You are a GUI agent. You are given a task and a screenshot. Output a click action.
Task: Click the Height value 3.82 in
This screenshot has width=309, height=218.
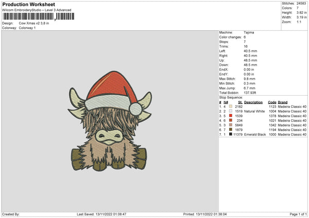301,12
